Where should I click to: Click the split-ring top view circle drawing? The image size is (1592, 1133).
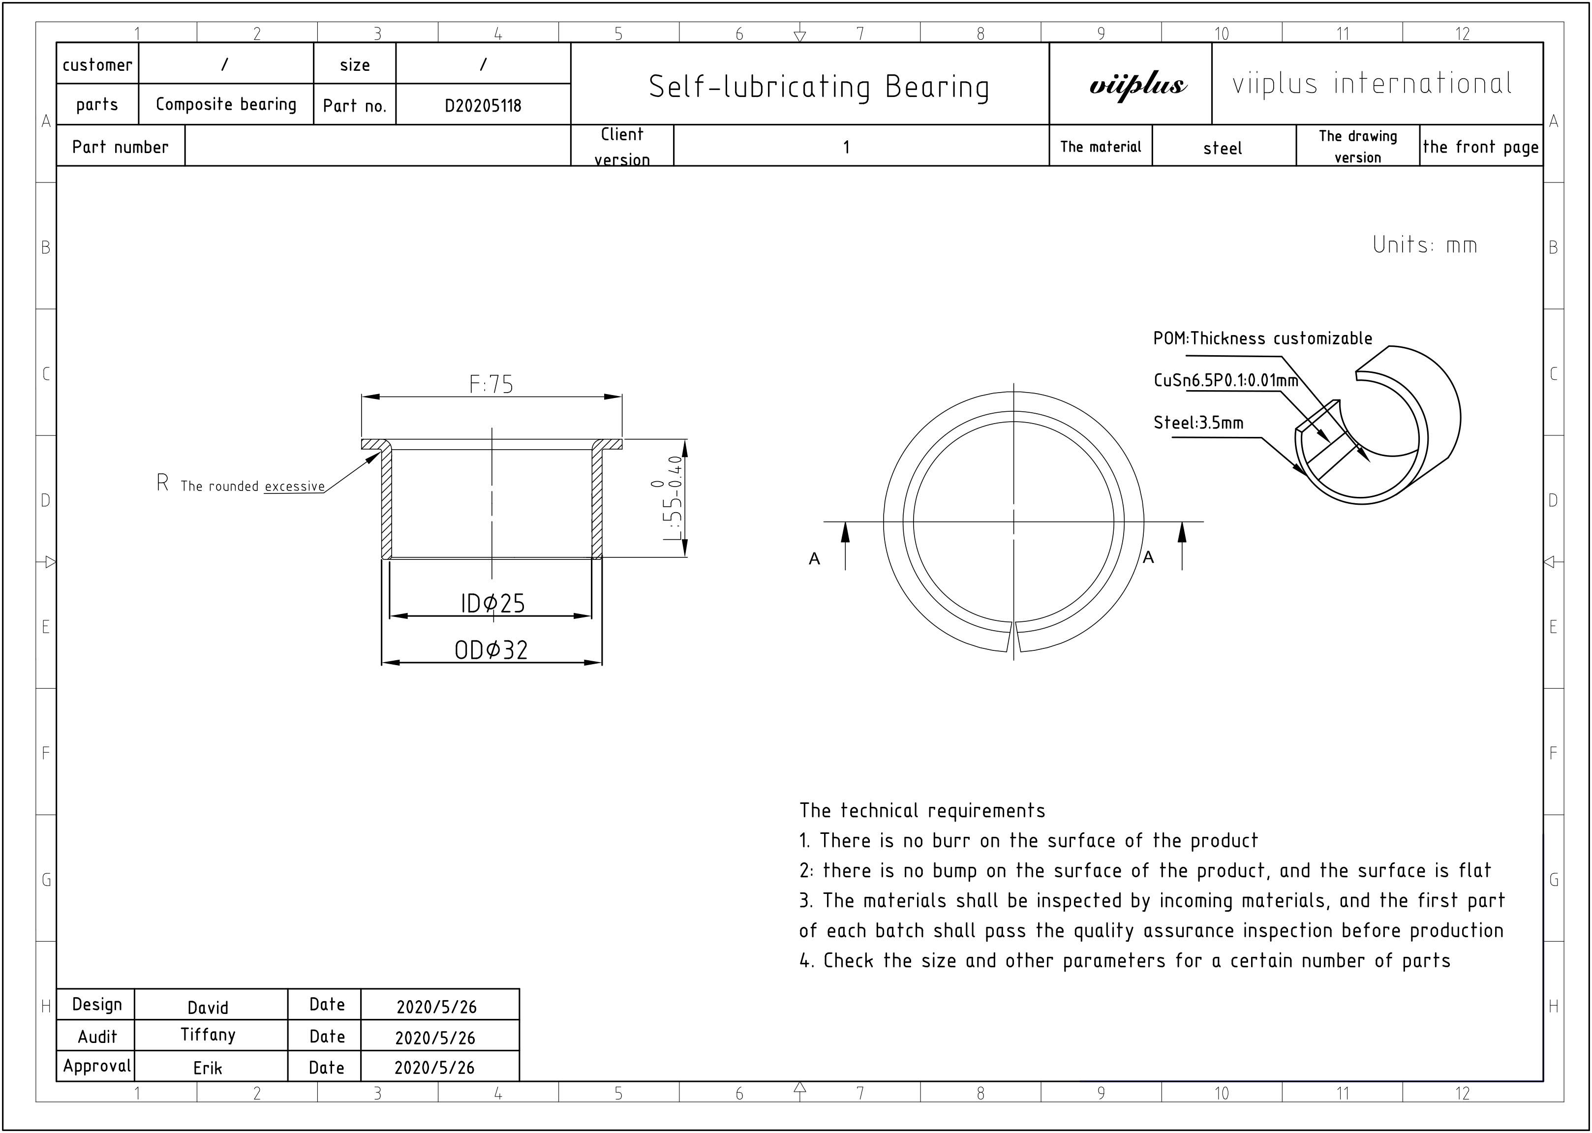(x=1013, y=522)
